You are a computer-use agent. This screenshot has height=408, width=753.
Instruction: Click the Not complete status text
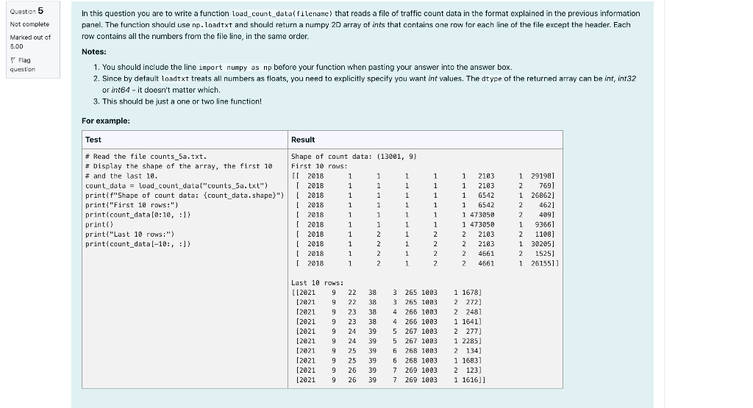click(x=29, y=24)
